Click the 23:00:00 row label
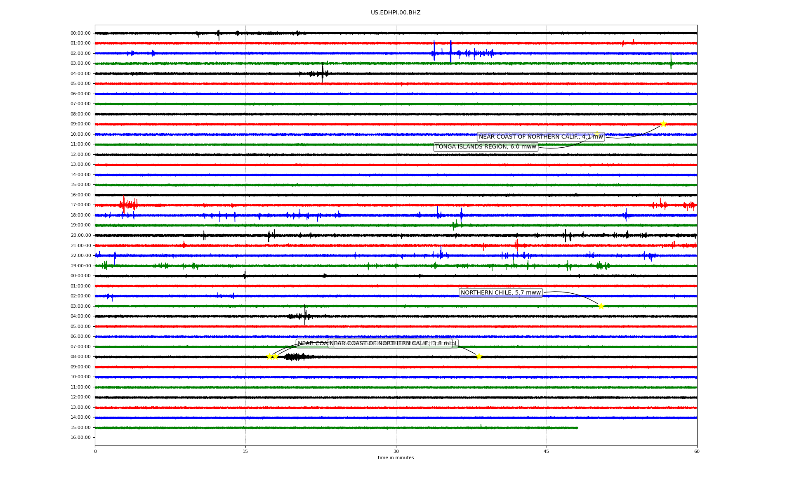 [x=80, y=266]
